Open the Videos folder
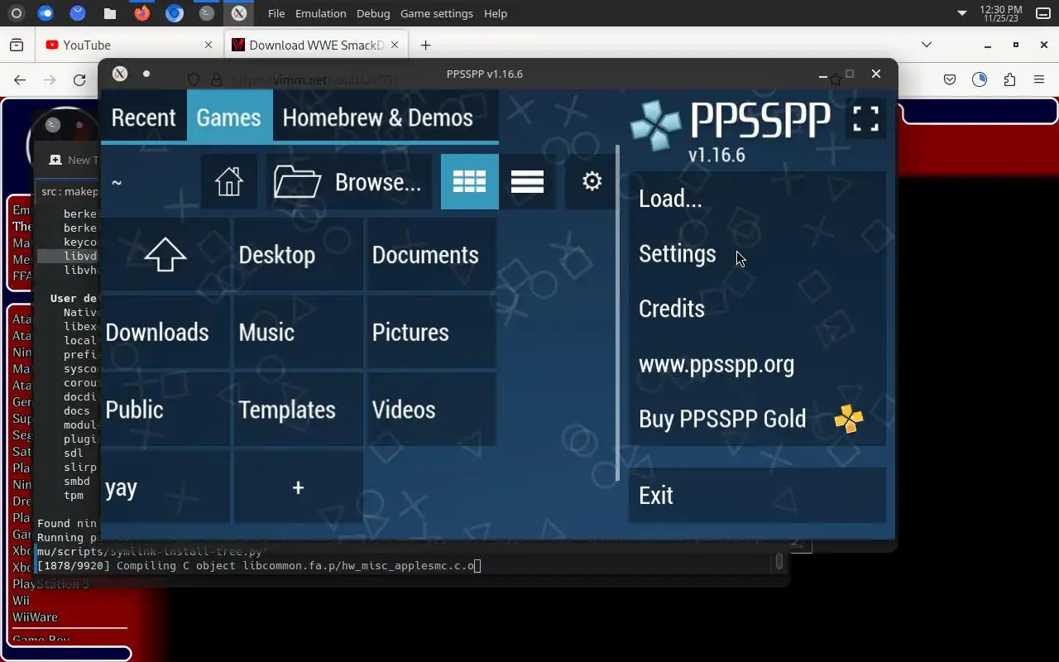 pyautogui.click(x=431, y=410)
